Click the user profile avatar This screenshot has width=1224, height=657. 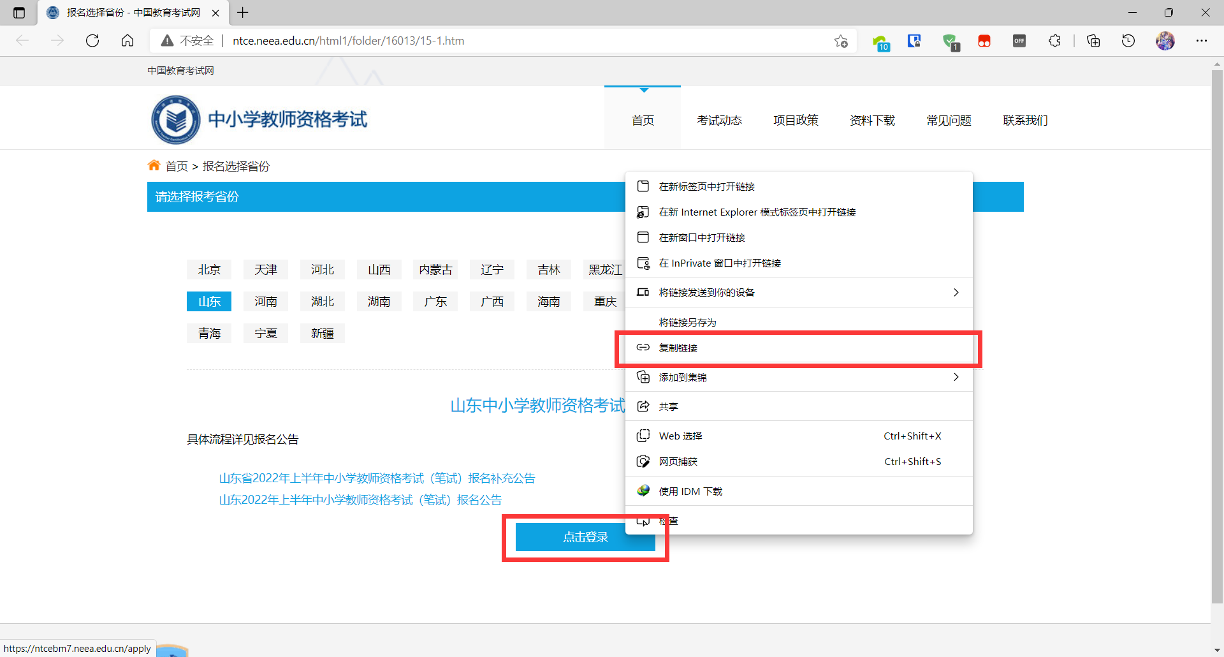tap(1165, 41)
